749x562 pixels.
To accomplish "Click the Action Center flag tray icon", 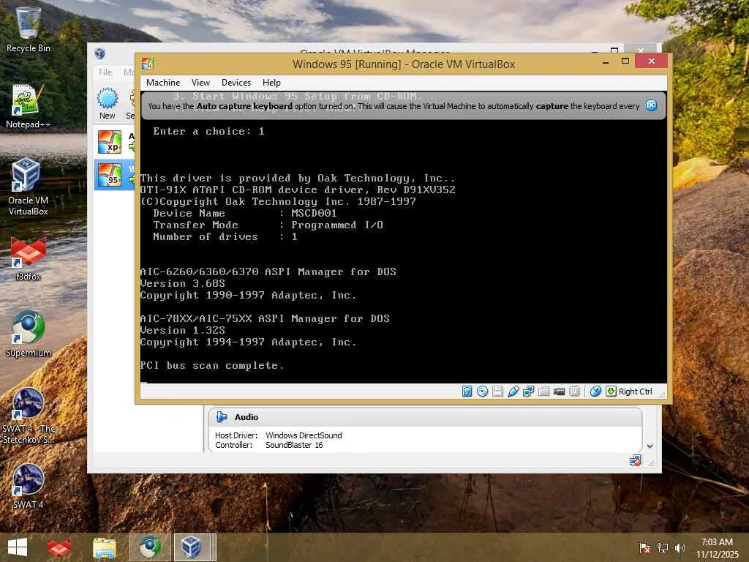I will point(644,547).
